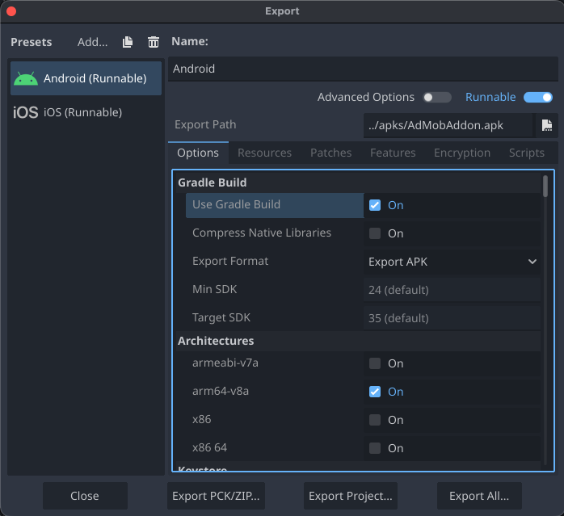Toggle the Advanced Options switch
The height and width of the screenshot is (516, 564).
[437, 97]
